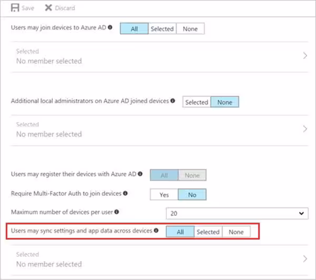The width and height of the screenshot is (316, 280).
Task: Open the maximum devices per user dropdown
Action: (x=237, y=213)
